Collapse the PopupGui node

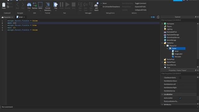point(165,46)
